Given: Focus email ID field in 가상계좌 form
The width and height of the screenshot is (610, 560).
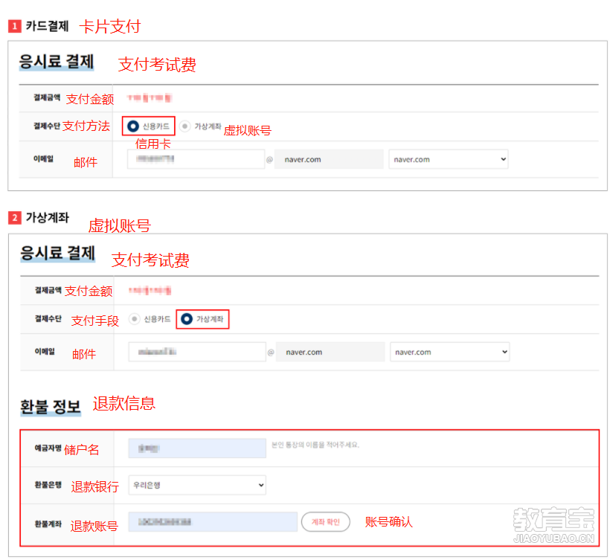Looking at the screenshot, I should [x=196, y=352].
